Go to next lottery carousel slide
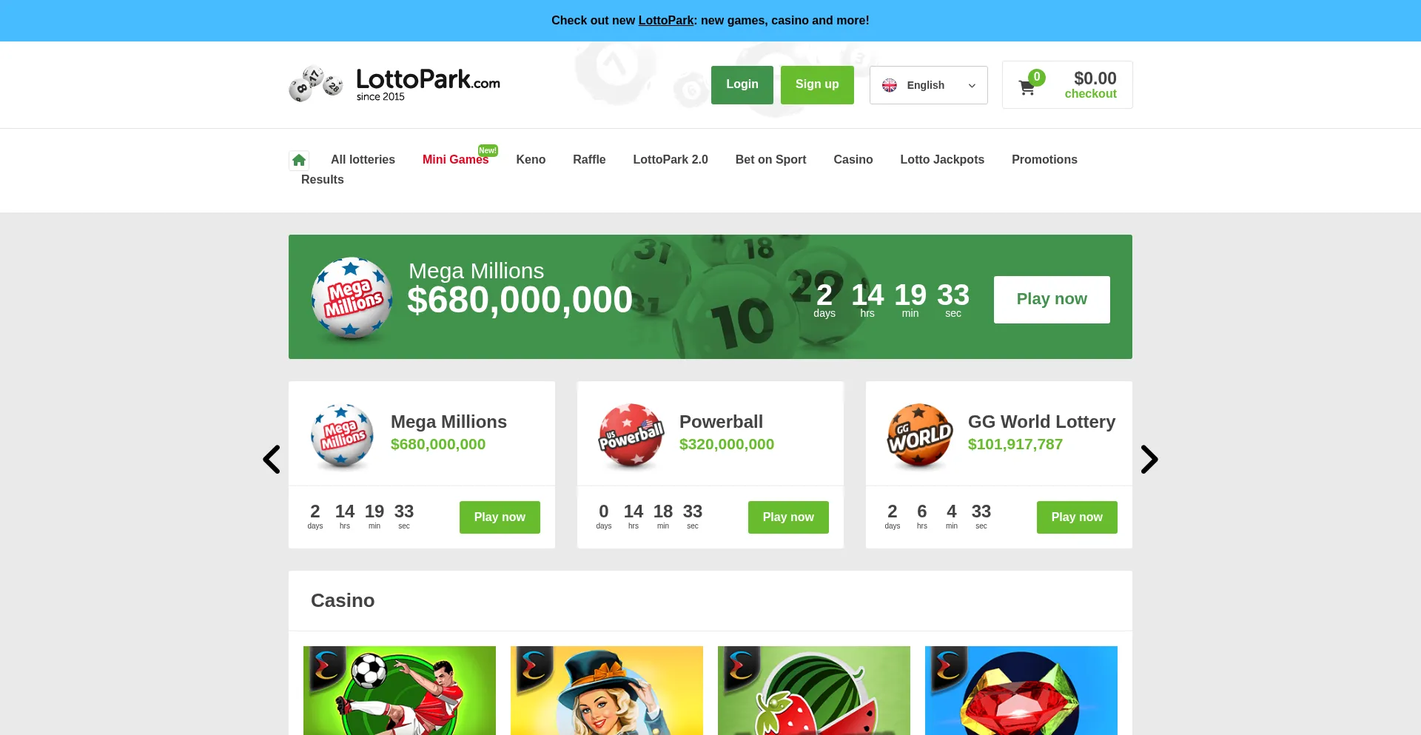Image resolution: width=1421 pixels, height=735 pixels. 1149,460
